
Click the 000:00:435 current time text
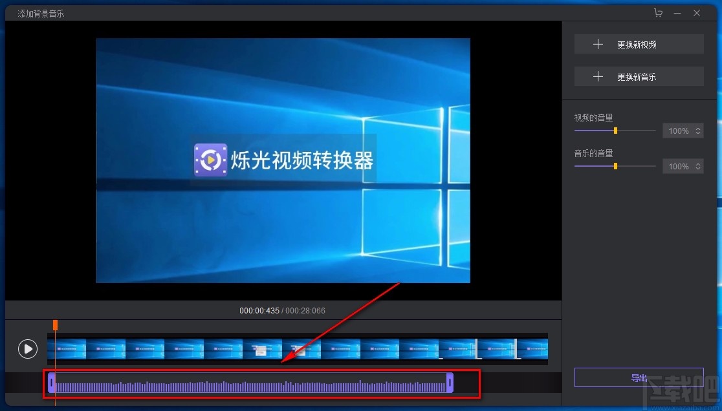click(259, 311)
